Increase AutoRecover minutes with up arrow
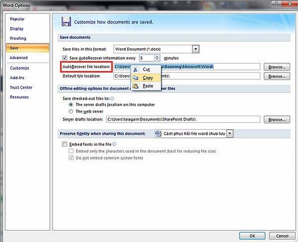Viewport: 298px width, 242px height. (157, 56)
